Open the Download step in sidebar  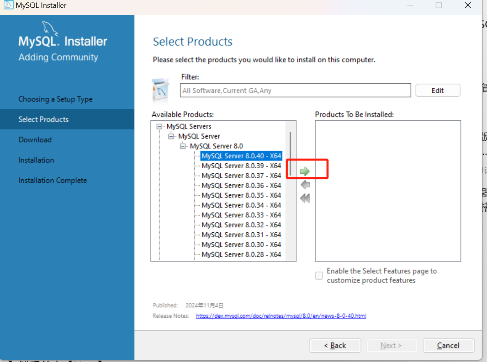click(x=35, y=140)
